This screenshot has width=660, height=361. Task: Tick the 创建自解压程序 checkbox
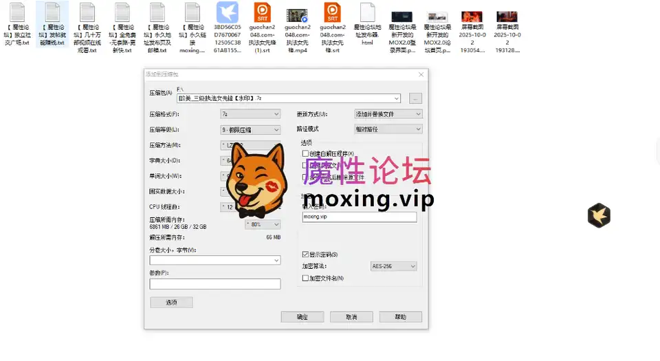[305, 153]
